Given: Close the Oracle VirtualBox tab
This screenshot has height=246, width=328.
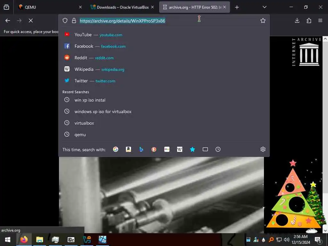Looking at the screenshot, I should pyautogui.click(x=152, y=7).
